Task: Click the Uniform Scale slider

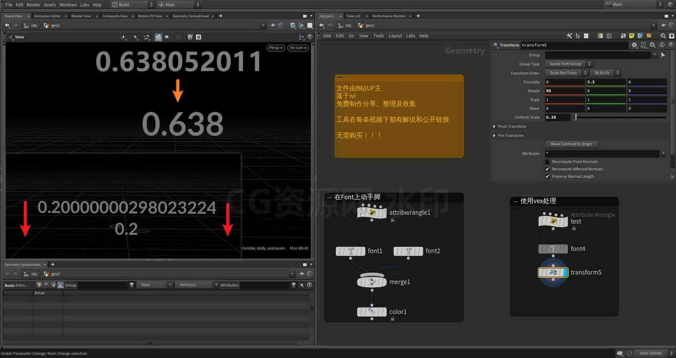Action: pos(621,117)
